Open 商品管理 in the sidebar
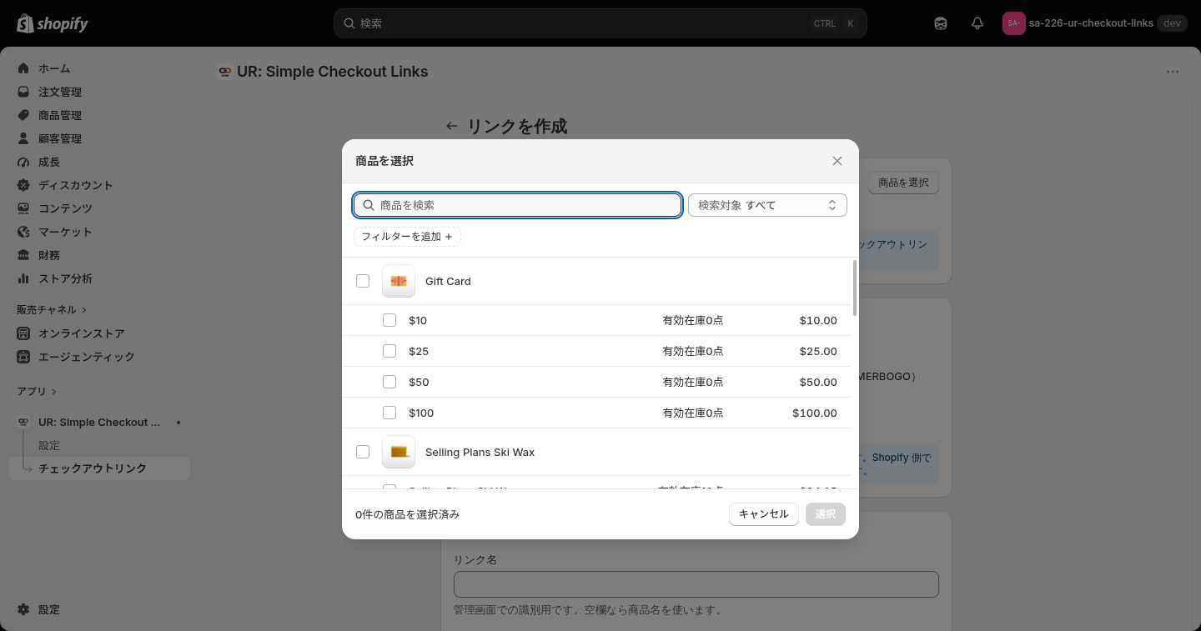The image size is (1201, 631). 99,115
